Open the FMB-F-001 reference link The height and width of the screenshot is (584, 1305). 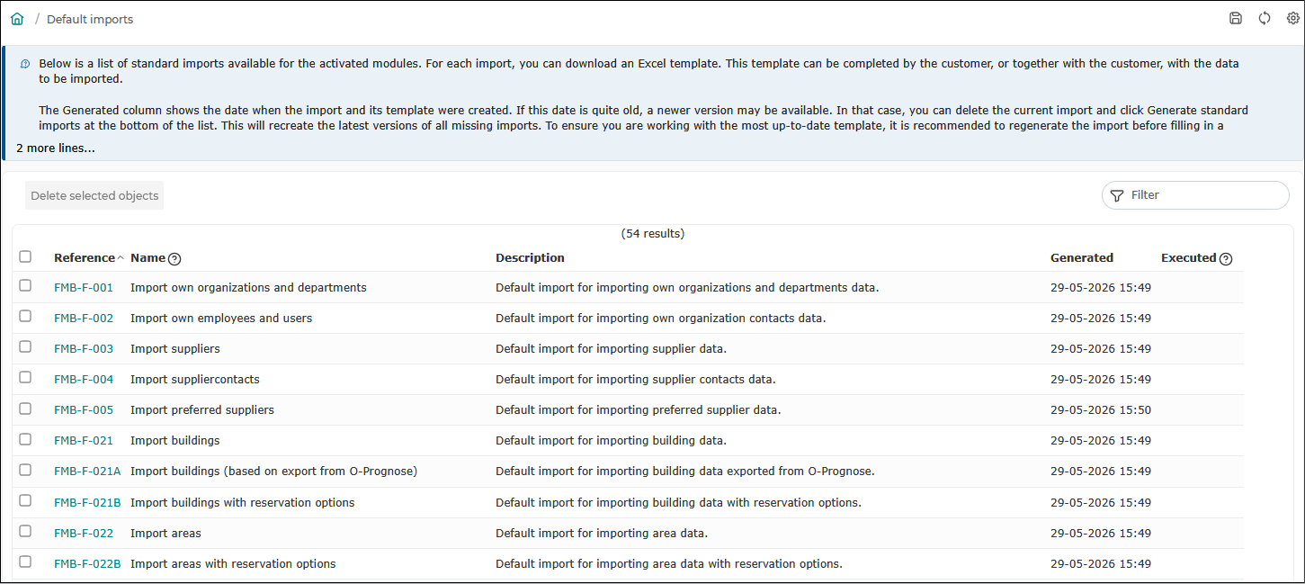pos(84,288)
